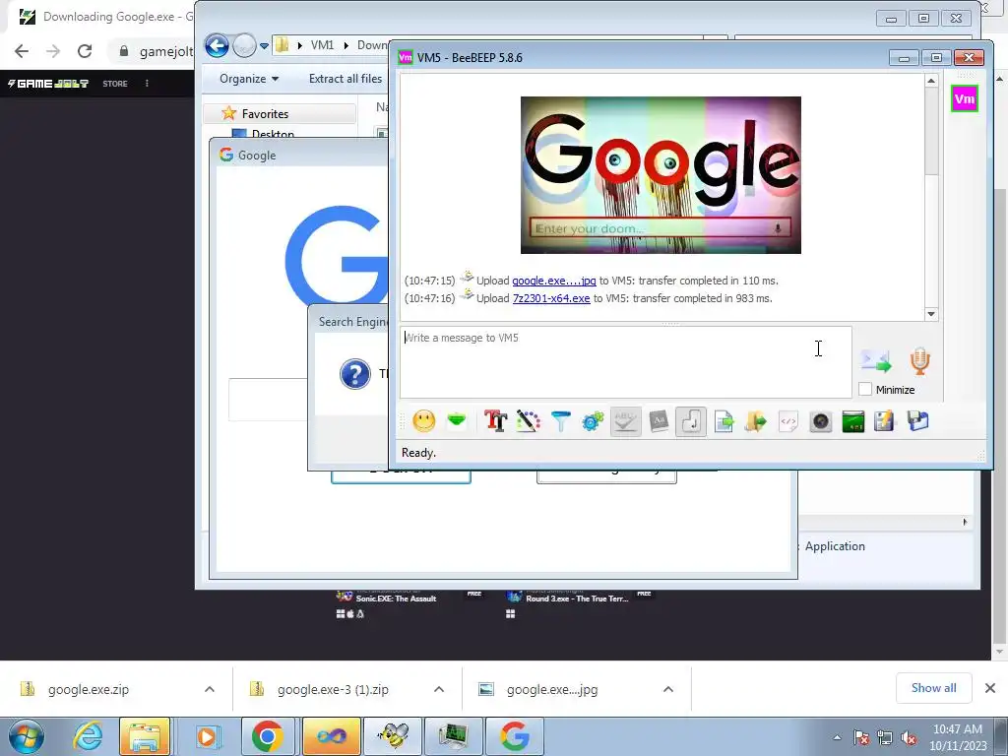Click the blue funnel filter icon
This screenshot has height=756, width=1008.
[560, 421]
